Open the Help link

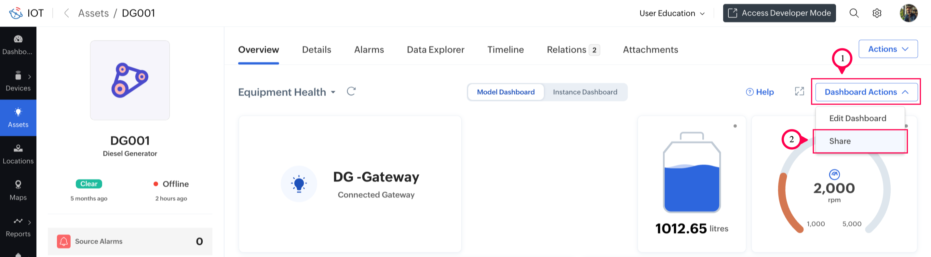pyautogui.click(x=760, y=92)
